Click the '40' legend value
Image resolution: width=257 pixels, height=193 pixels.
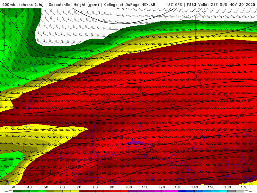(29, 187)
